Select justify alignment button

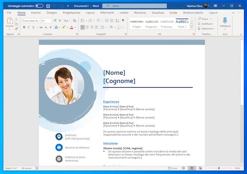pos(96,27)
